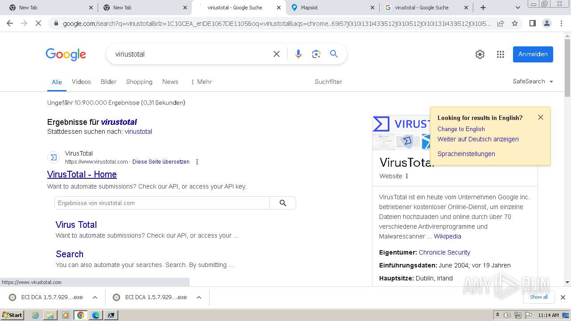Show hidden system tray icons
Viewport: 571px width, 321px height.
[x=498, y=315]
